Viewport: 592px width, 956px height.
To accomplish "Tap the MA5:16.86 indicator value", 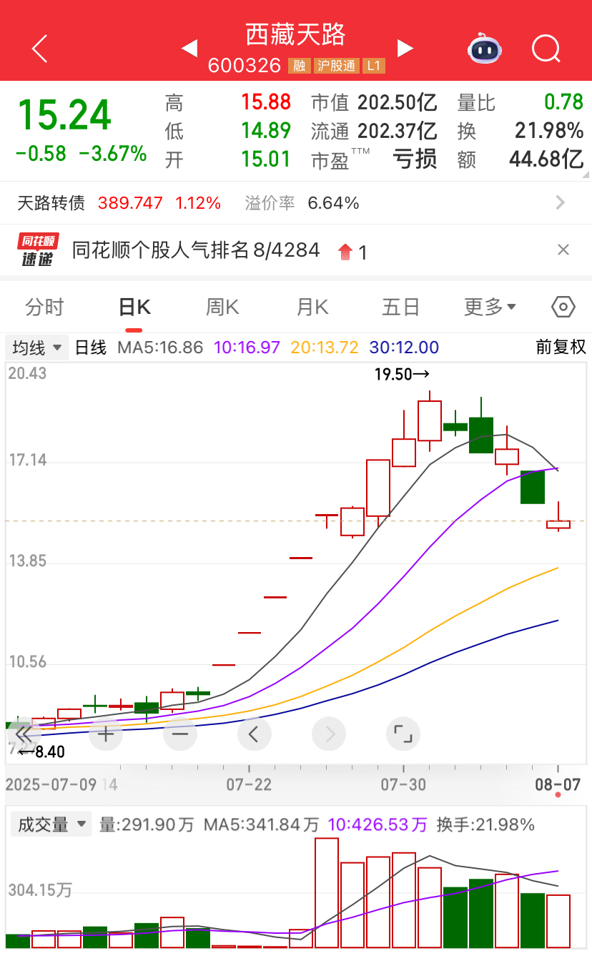I will tap(159, 348).
